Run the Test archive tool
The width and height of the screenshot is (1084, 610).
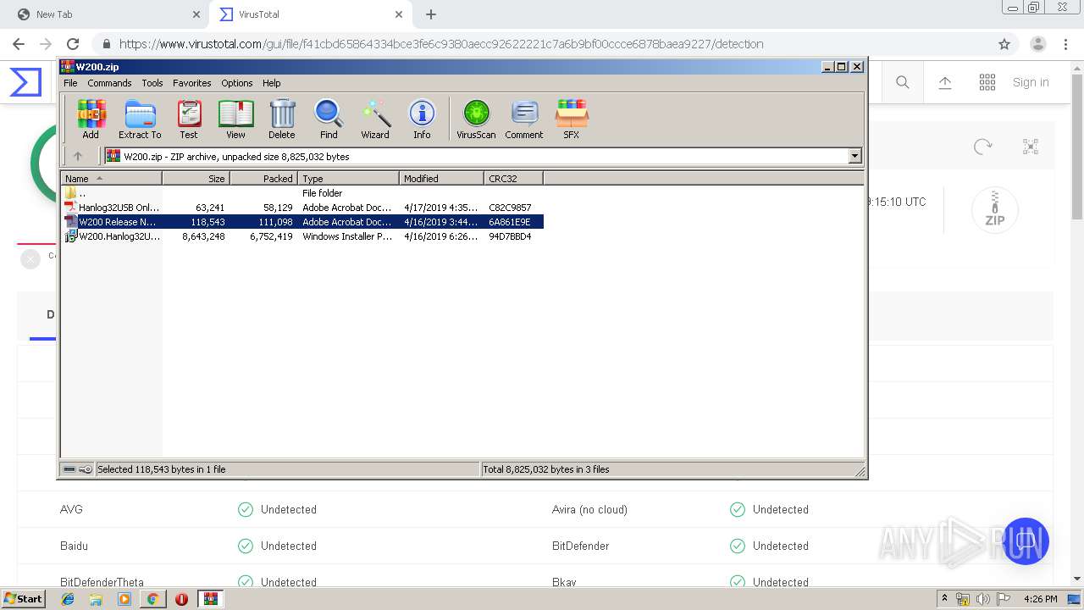[x=189, y=119]
